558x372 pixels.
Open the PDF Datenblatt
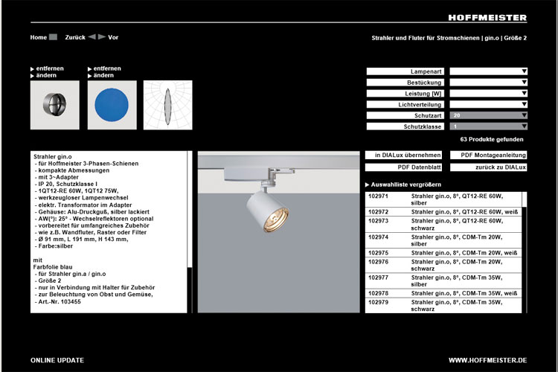[x=403, y=167]
